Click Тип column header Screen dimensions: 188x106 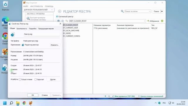pyautogui.click(x=153, y=25)
